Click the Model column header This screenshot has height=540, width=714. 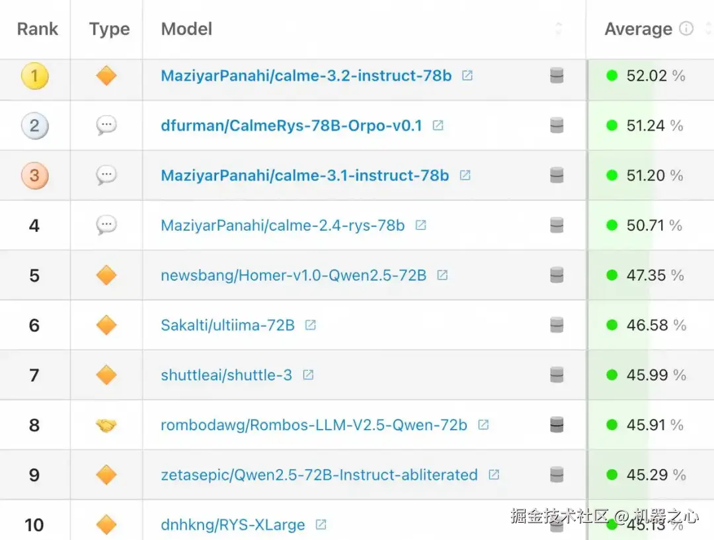pyautogui.click(x=186, y=29)
